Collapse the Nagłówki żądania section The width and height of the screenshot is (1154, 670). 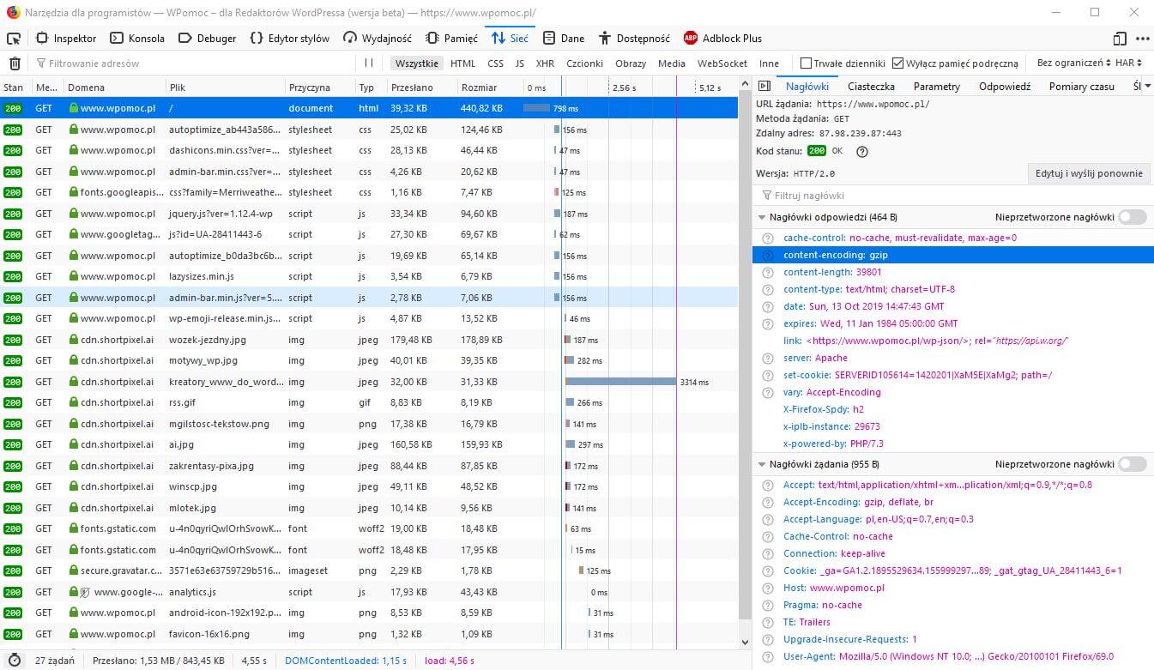pos(762,465)
